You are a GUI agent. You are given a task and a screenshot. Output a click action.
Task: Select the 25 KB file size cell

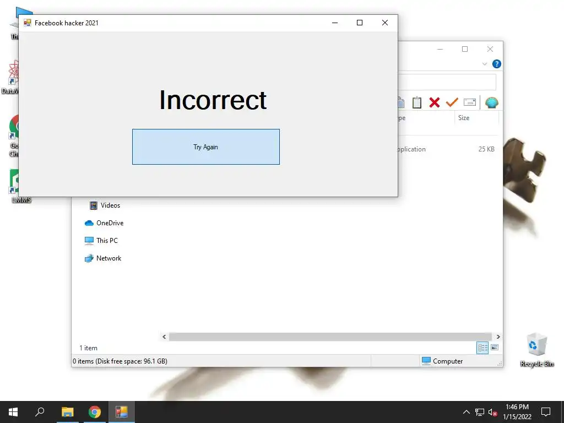(x=486, y=149)
